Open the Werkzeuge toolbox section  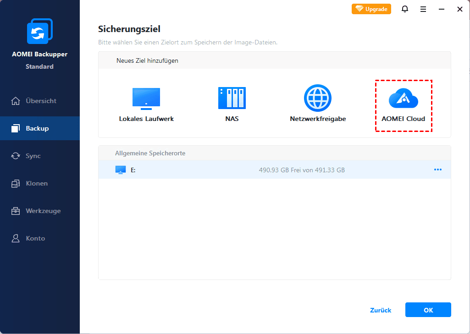(40, 211)
